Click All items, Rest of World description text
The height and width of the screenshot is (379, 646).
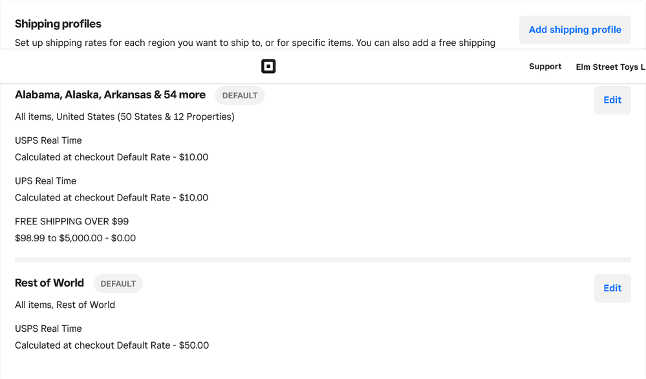(64, 305)
